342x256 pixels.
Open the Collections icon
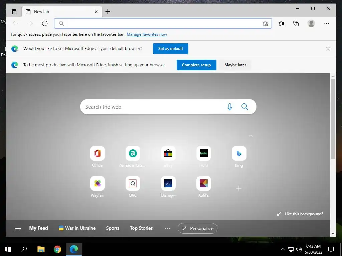click(x=296, y=23)
